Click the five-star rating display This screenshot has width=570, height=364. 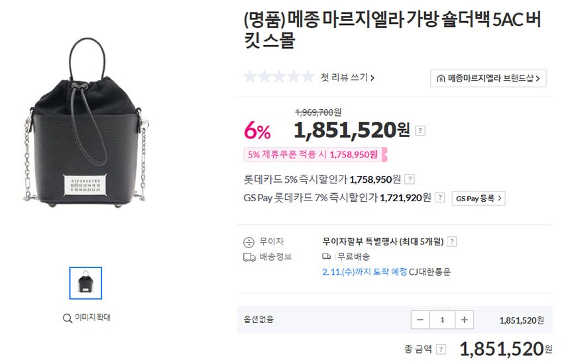279,77
